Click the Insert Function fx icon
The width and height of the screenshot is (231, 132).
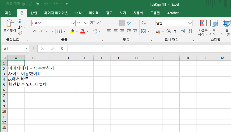point(62,49)
